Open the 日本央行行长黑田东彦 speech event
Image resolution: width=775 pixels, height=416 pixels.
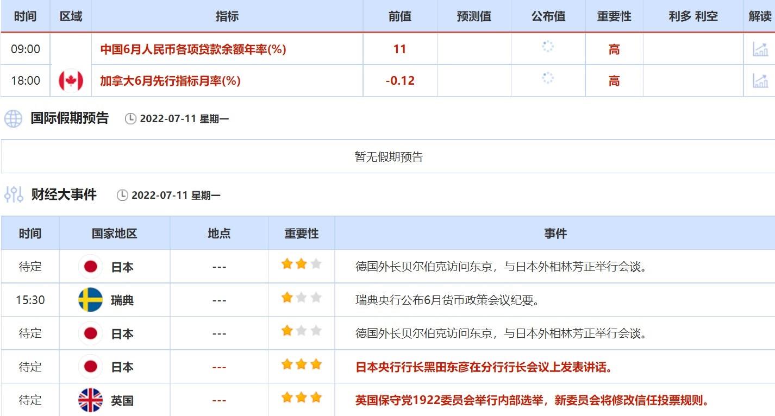[x=484, y=368]
